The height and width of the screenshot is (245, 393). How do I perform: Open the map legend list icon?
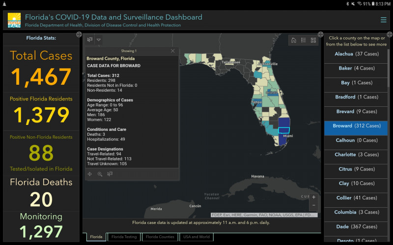303,40
